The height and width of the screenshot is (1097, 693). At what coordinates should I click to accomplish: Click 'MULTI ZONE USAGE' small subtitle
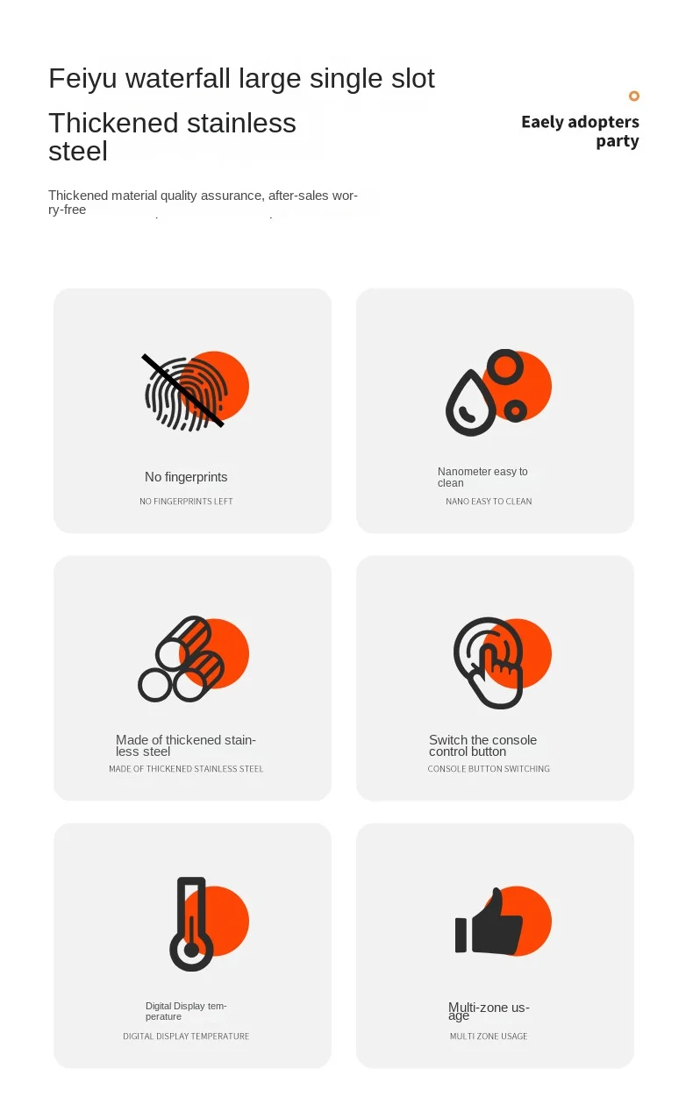(489, 1036)
